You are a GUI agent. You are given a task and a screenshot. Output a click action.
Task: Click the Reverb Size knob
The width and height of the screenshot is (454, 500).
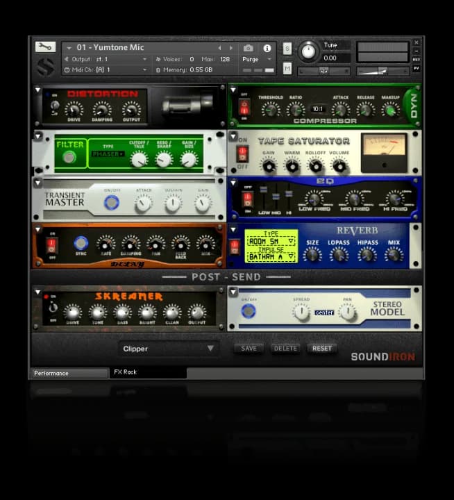coord(312,256)
